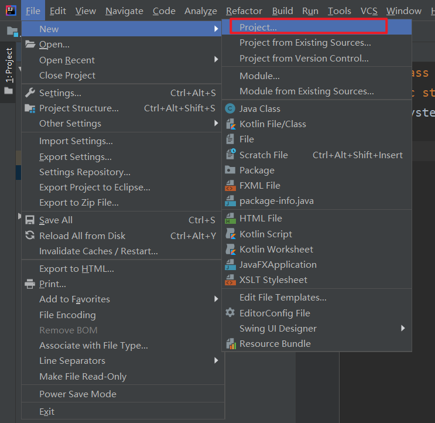Click the Settings wrench icon

(30, 93)
